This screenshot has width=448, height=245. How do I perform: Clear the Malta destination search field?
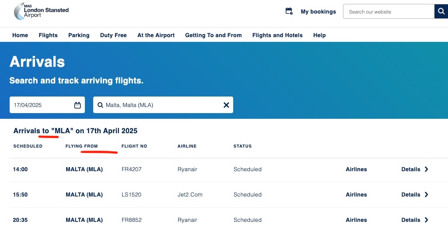coord(226,105)
